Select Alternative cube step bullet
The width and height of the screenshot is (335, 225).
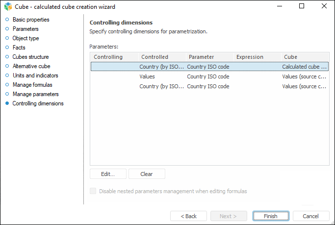(x=7, y=66)
